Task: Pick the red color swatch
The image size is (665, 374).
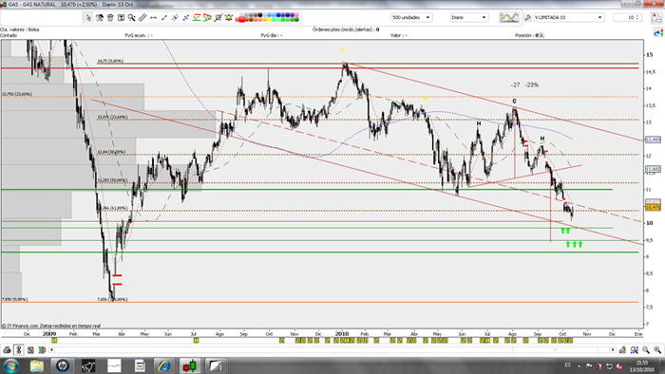Action: tap(241, 20)
